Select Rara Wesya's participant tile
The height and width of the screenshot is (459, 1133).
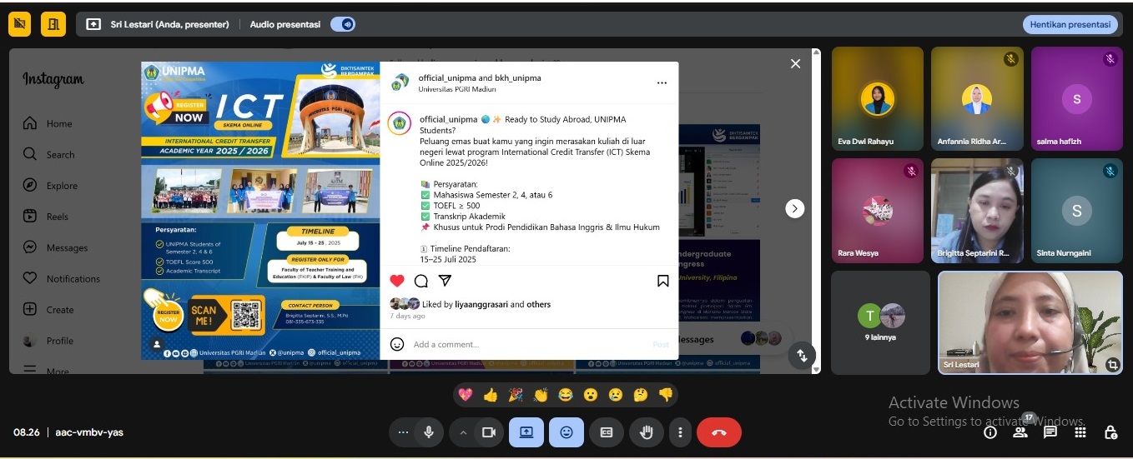point(878,211)
